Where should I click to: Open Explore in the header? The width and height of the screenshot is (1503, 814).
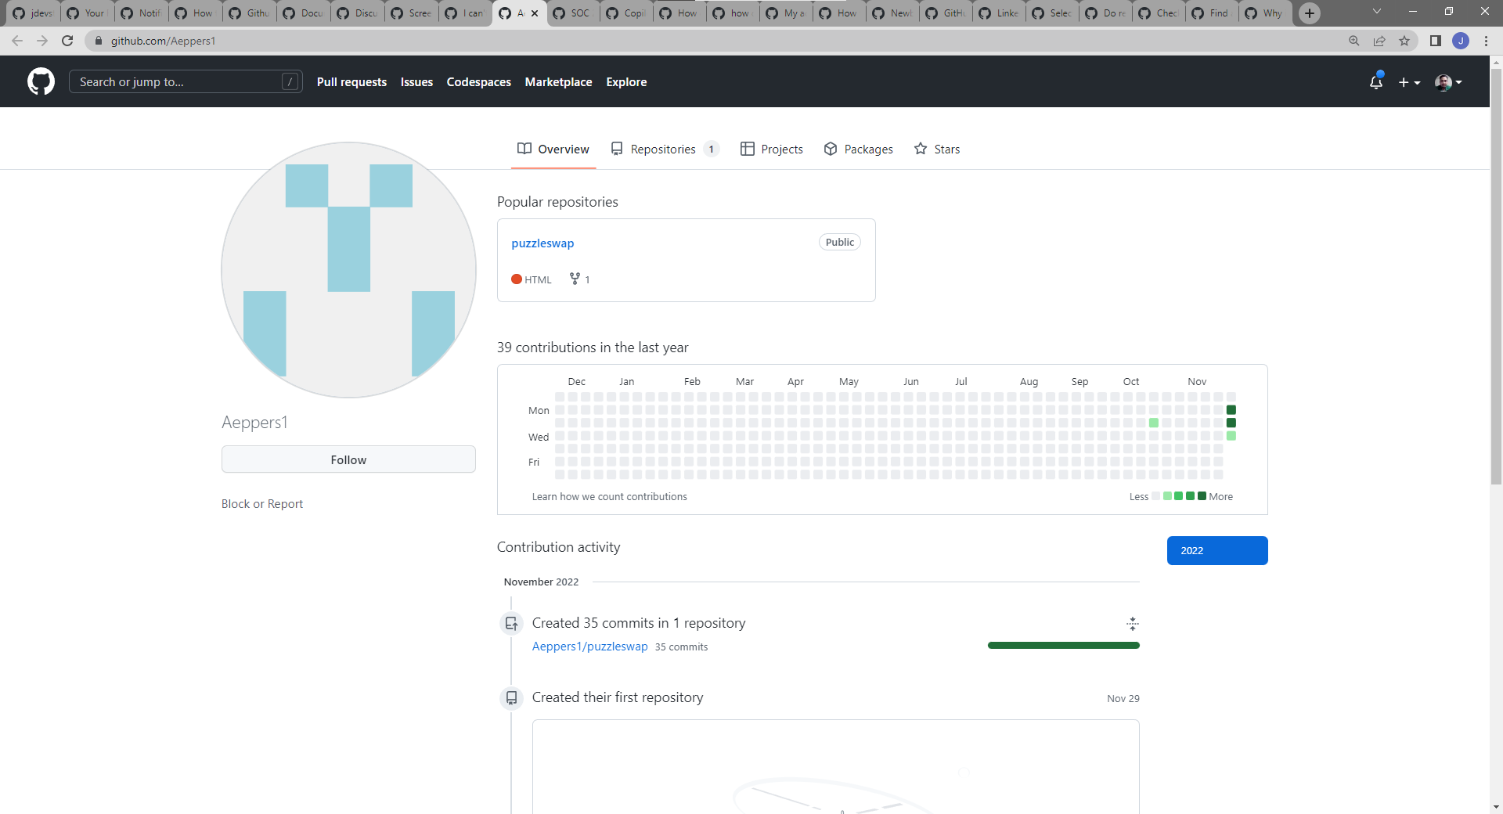[626, 82]
